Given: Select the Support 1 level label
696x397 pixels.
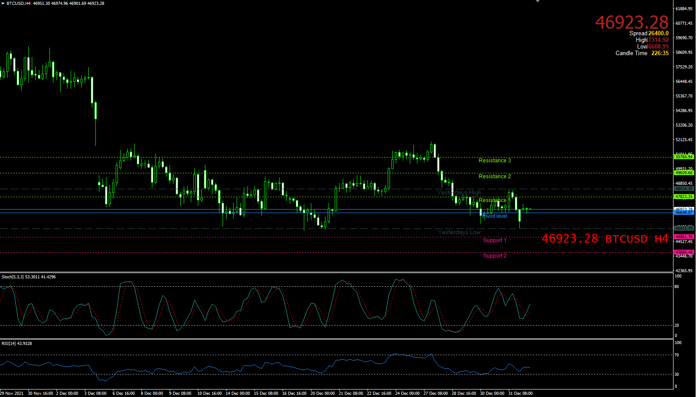Looking at the screenshot, I should 495,240.
